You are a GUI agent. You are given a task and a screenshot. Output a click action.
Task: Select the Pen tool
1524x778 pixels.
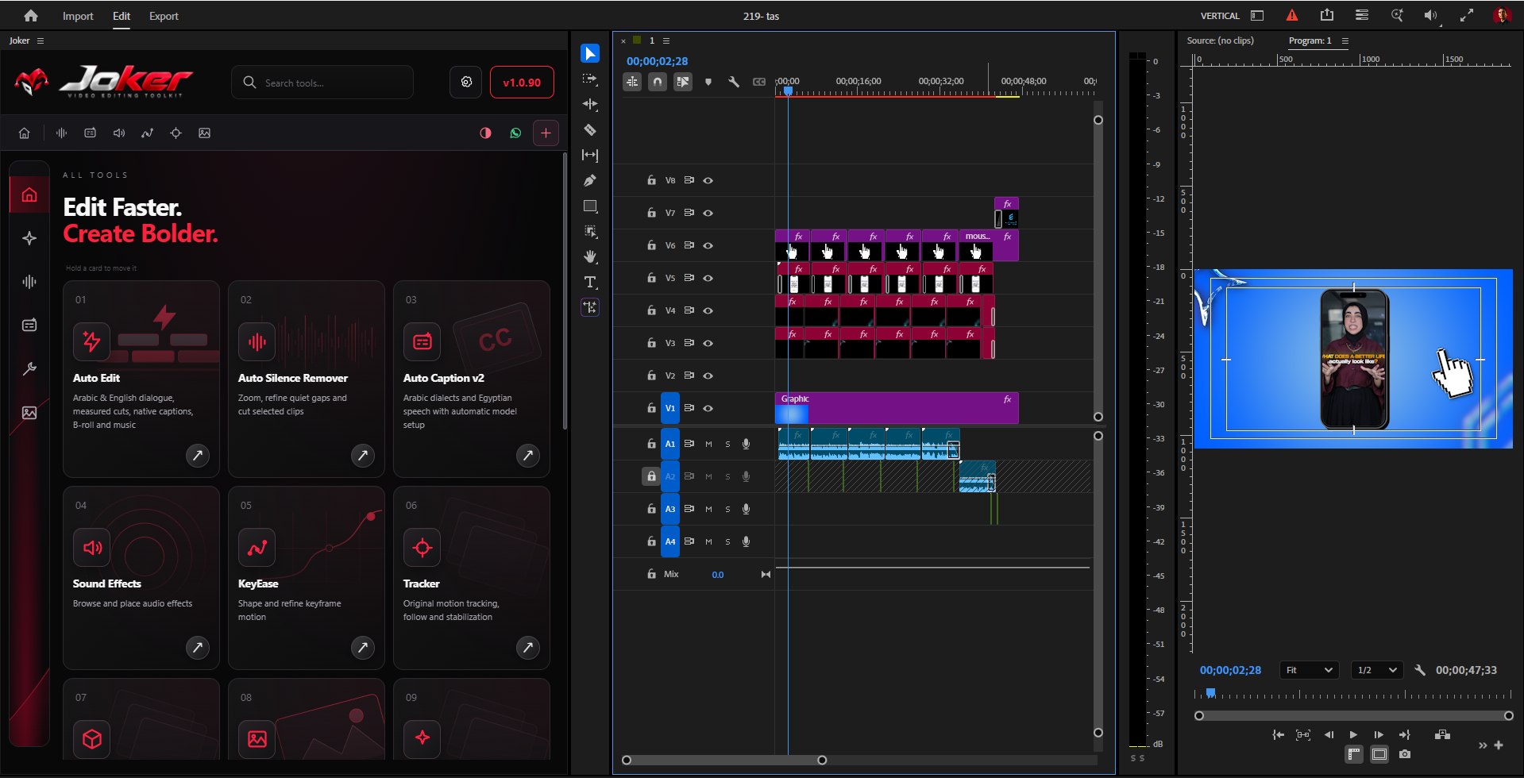tap(590, 180)
